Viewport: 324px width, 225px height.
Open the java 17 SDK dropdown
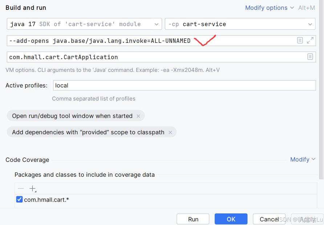pos(157,24)
